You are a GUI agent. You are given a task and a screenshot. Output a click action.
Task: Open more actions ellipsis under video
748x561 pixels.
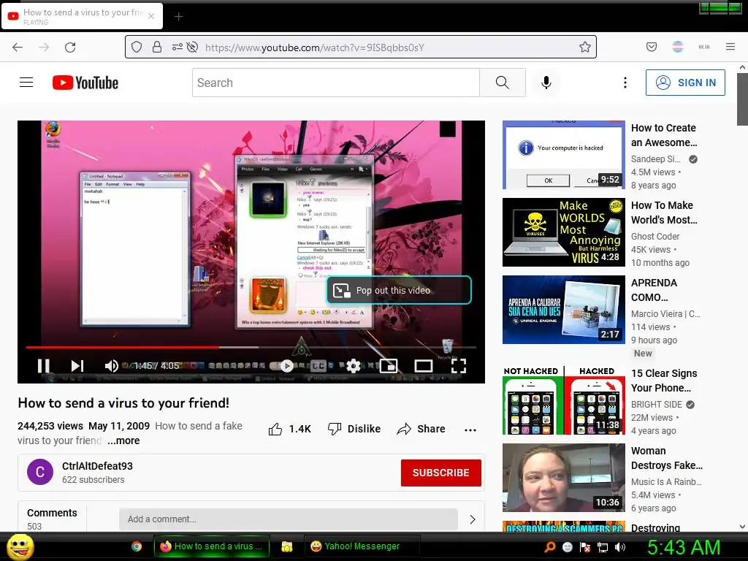coord(470,430)
